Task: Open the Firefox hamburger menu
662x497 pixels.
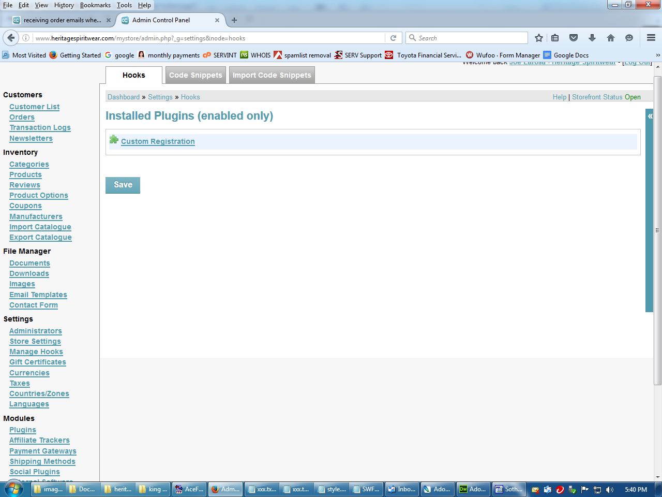Action: click(651, 38)
